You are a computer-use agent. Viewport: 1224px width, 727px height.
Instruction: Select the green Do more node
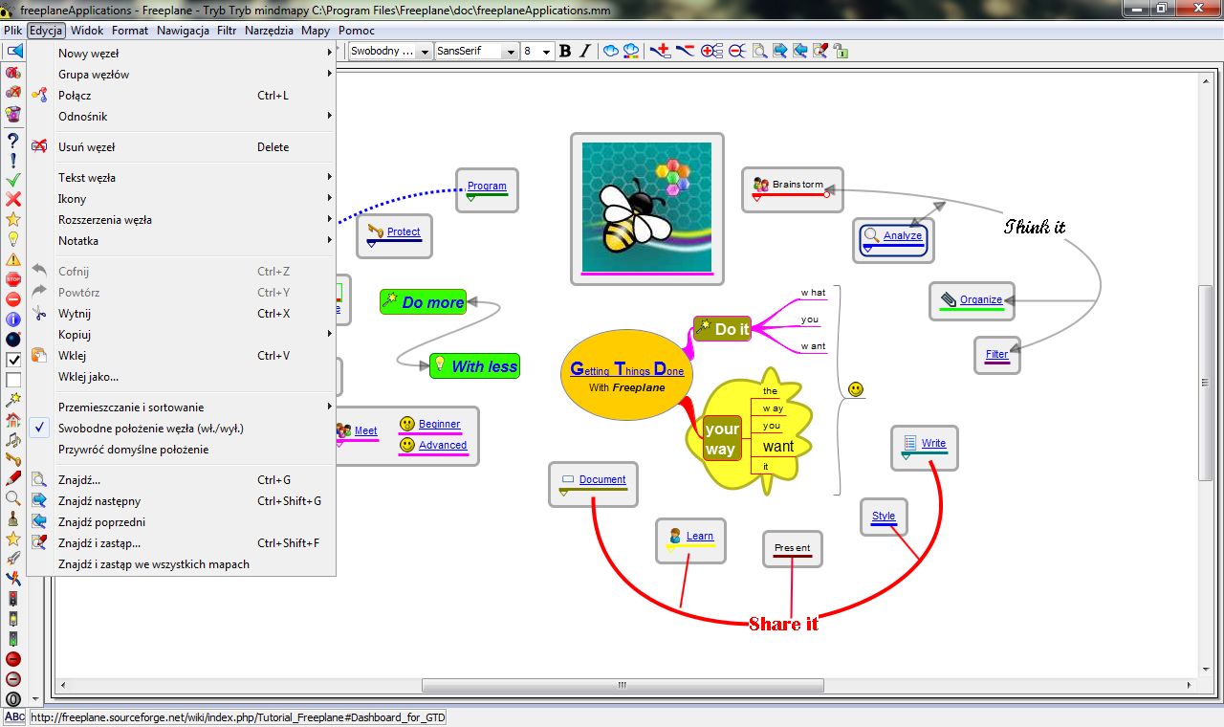click(423, 302)
